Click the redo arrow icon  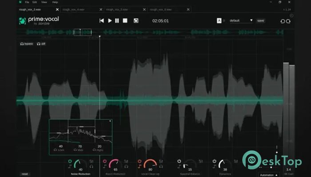click(288, 21)
